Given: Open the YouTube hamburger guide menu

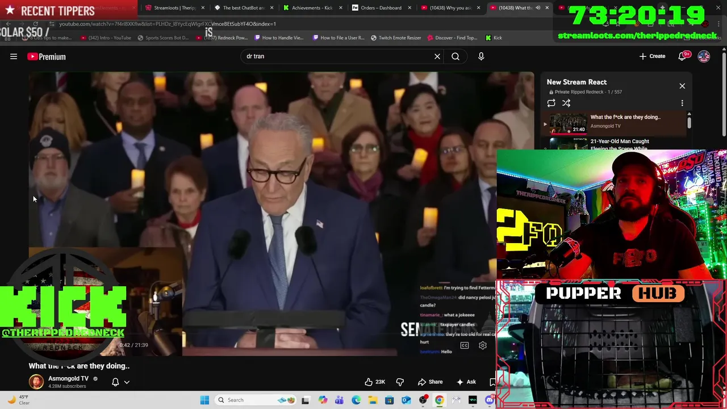Looking at the screenshot, I should [14, 56].
